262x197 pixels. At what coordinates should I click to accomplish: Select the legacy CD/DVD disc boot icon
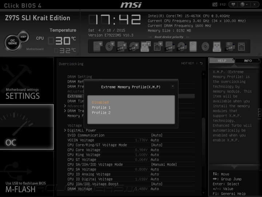point(205,46)
